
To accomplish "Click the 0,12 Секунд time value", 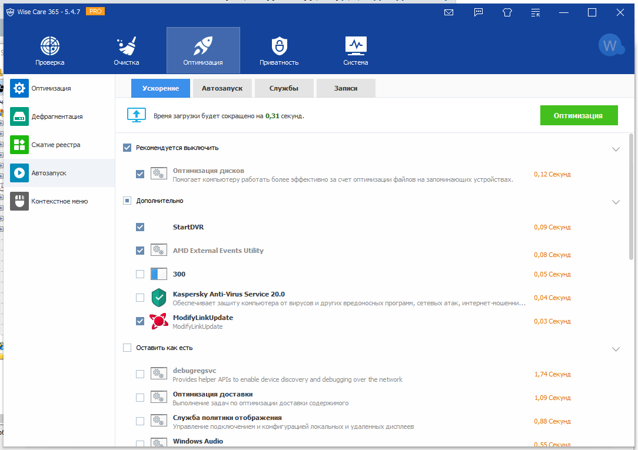I will coord(552,174).
